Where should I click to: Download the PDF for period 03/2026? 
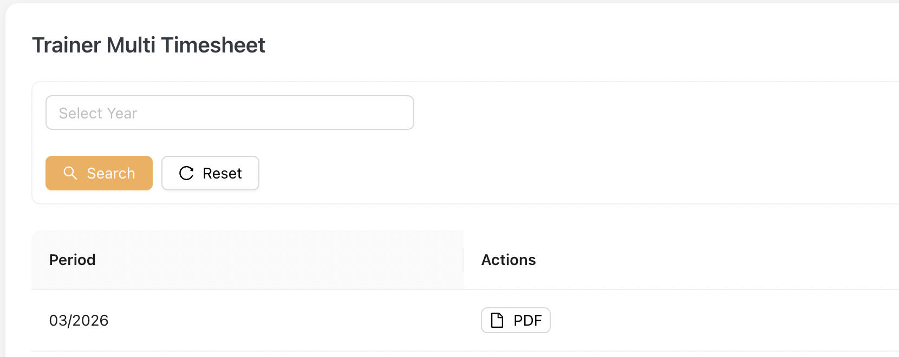pyautogui.click(x=516, y=320)
